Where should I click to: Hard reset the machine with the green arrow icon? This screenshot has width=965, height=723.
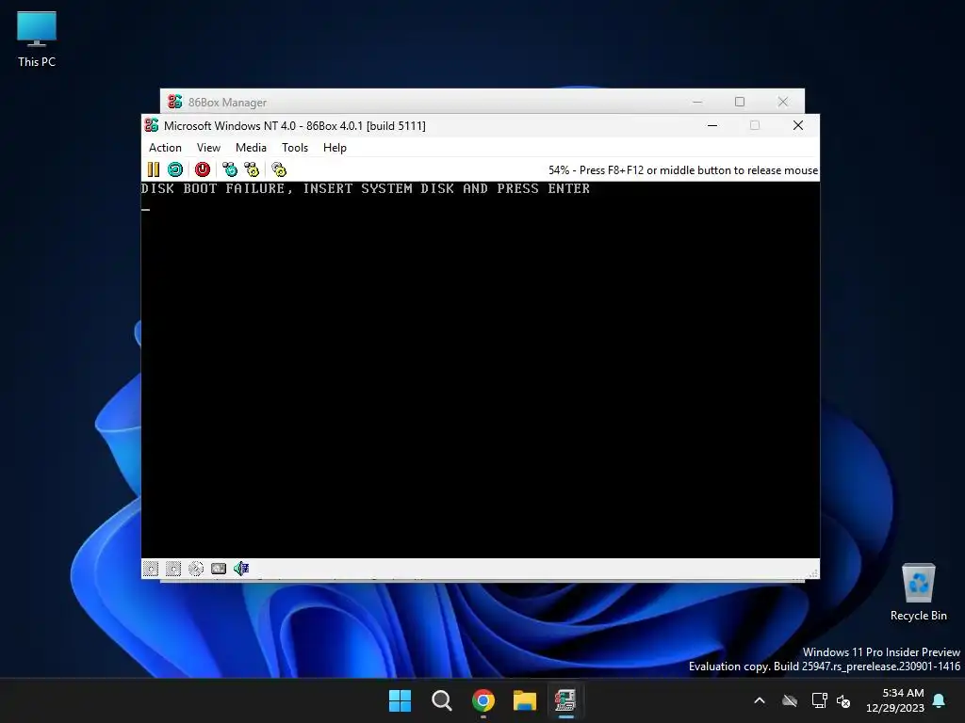175,169
